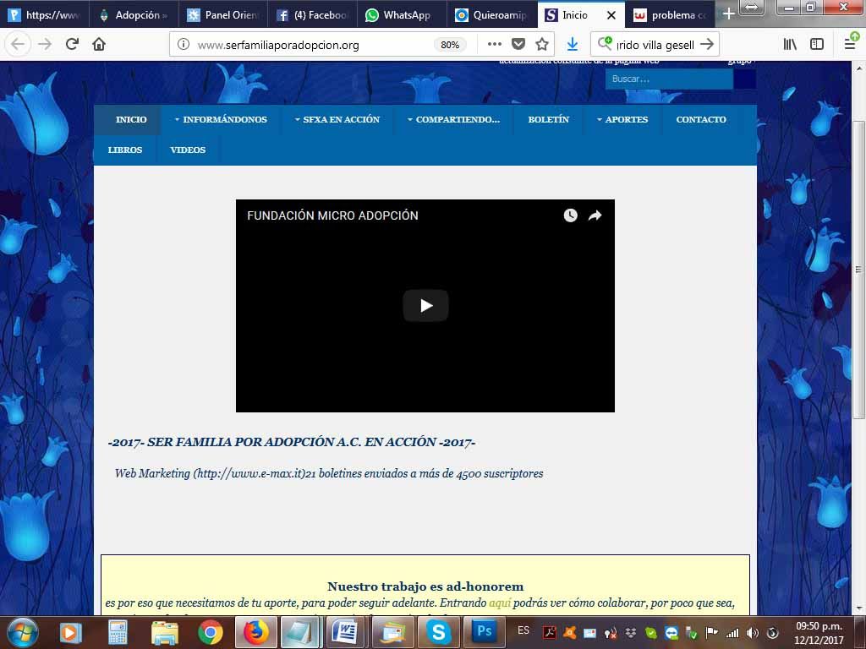Image resolution: width=866 pixels, height=649 pixels.
Task: Click the Adobe Reader tray icon
Action: pos(550,632)
